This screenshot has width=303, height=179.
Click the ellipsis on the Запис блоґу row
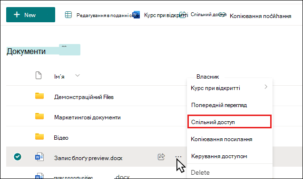[x=178, y=157]
